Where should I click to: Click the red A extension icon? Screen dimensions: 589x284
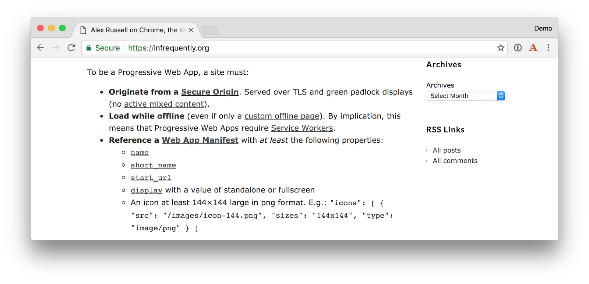[533, 47]
